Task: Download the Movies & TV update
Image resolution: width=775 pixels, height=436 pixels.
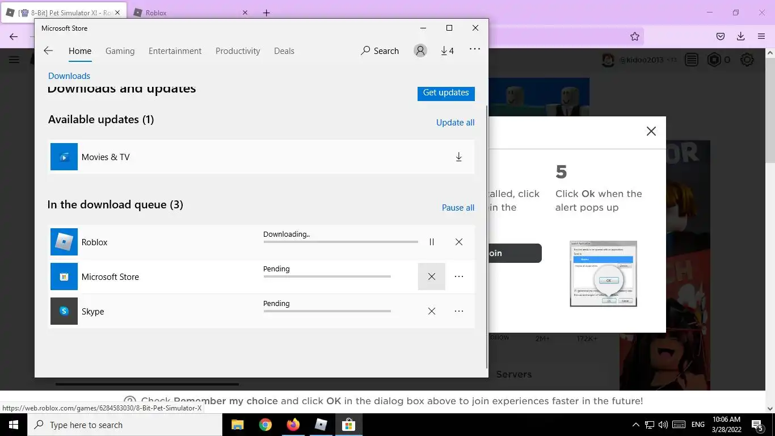Action: (x=459, y=157)
